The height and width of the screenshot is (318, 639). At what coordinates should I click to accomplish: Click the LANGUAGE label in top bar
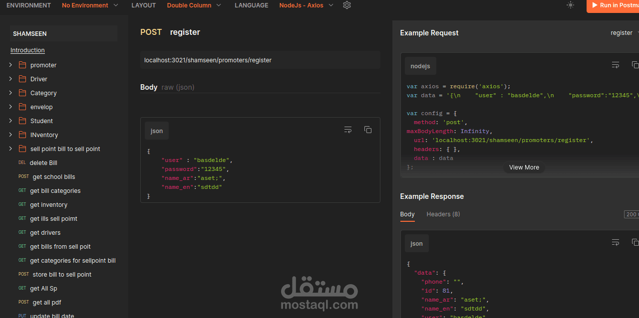251,5
